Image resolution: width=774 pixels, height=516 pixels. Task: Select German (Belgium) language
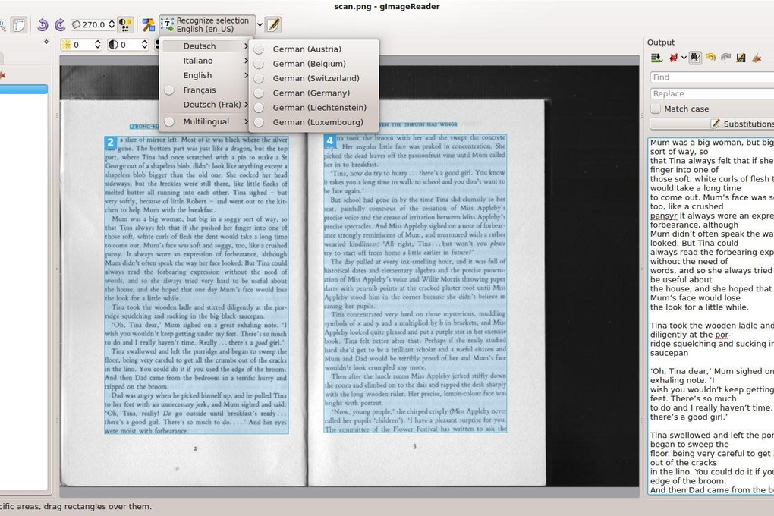coord(314,64)
